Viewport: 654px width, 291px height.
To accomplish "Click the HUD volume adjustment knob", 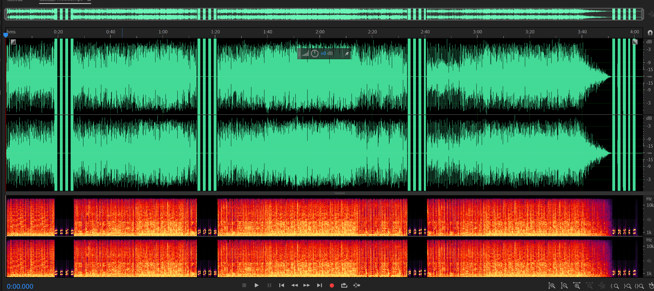I will 315,54.
